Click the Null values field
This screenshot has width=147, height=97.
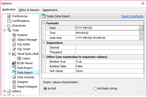point(109,71)
